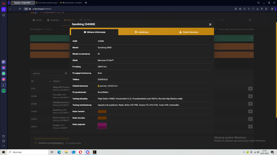Open the Forum navigation item

pos(37,20)
